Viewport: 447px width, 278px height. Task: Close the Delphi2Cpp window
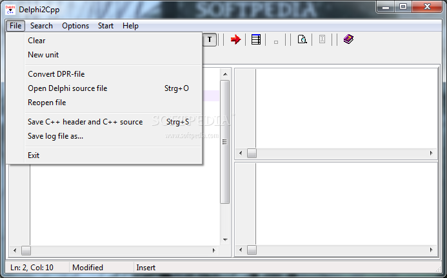click(427, 7)
